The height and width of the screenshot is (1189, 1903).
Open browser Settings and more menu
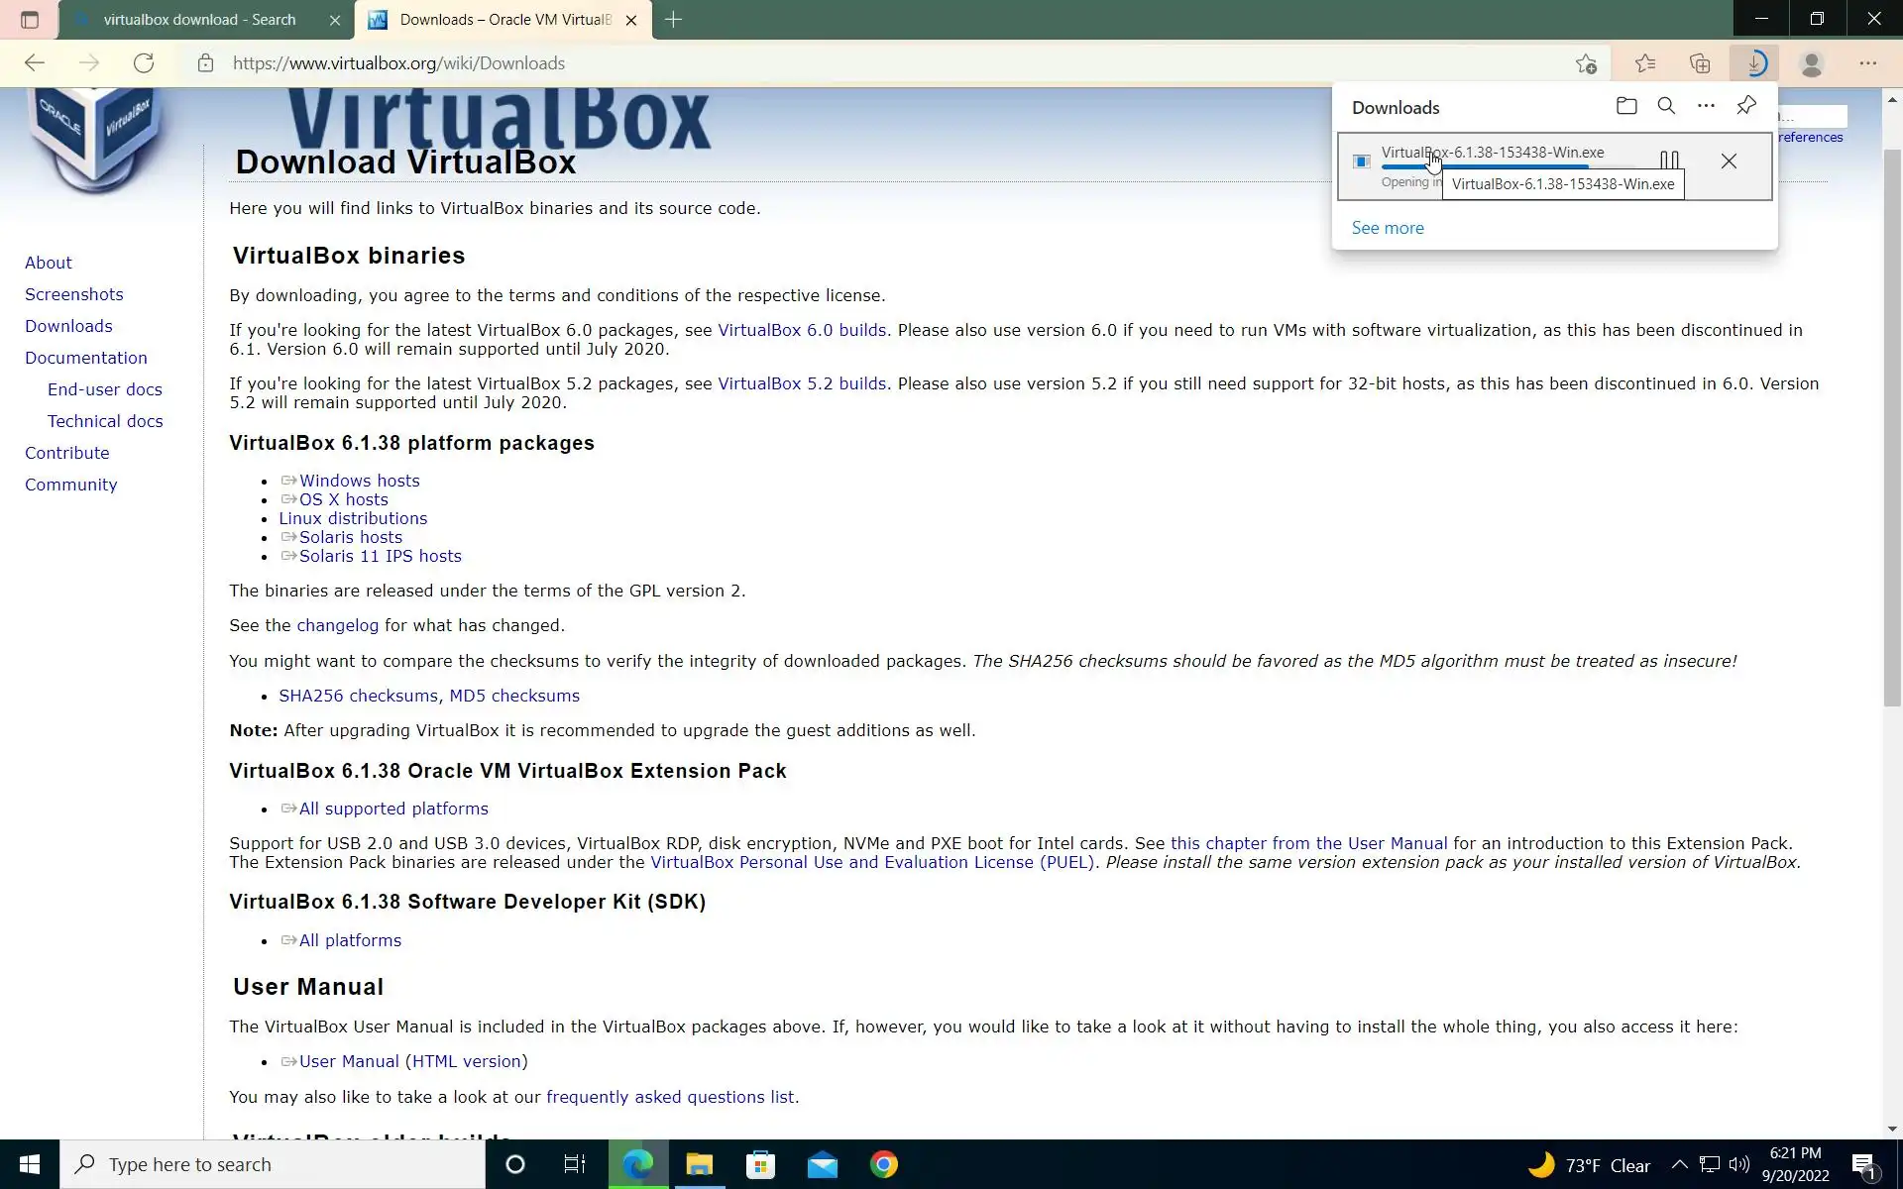(1867, 63)
